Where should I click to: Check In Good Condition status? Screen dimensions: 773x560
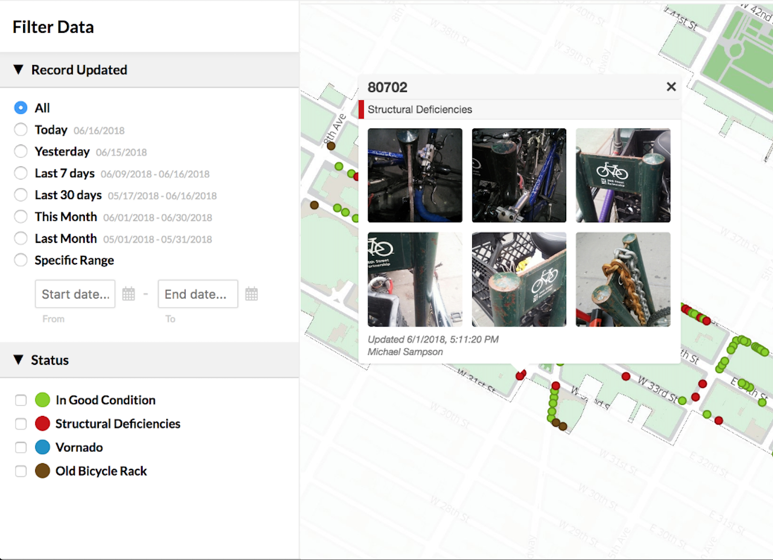click(21, 400)
